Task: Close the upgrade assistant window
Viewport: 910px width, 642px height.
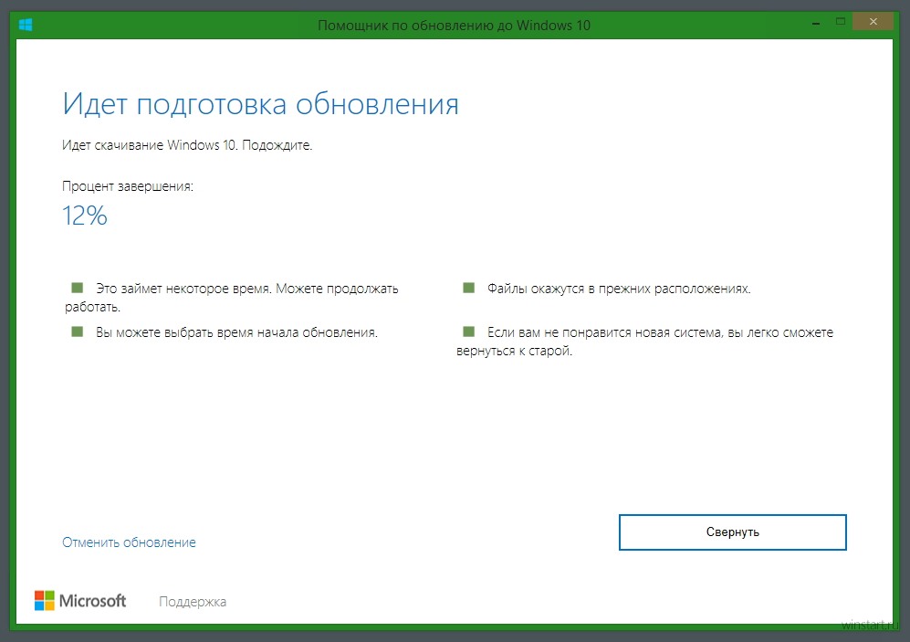Action: tap(873, 22)
